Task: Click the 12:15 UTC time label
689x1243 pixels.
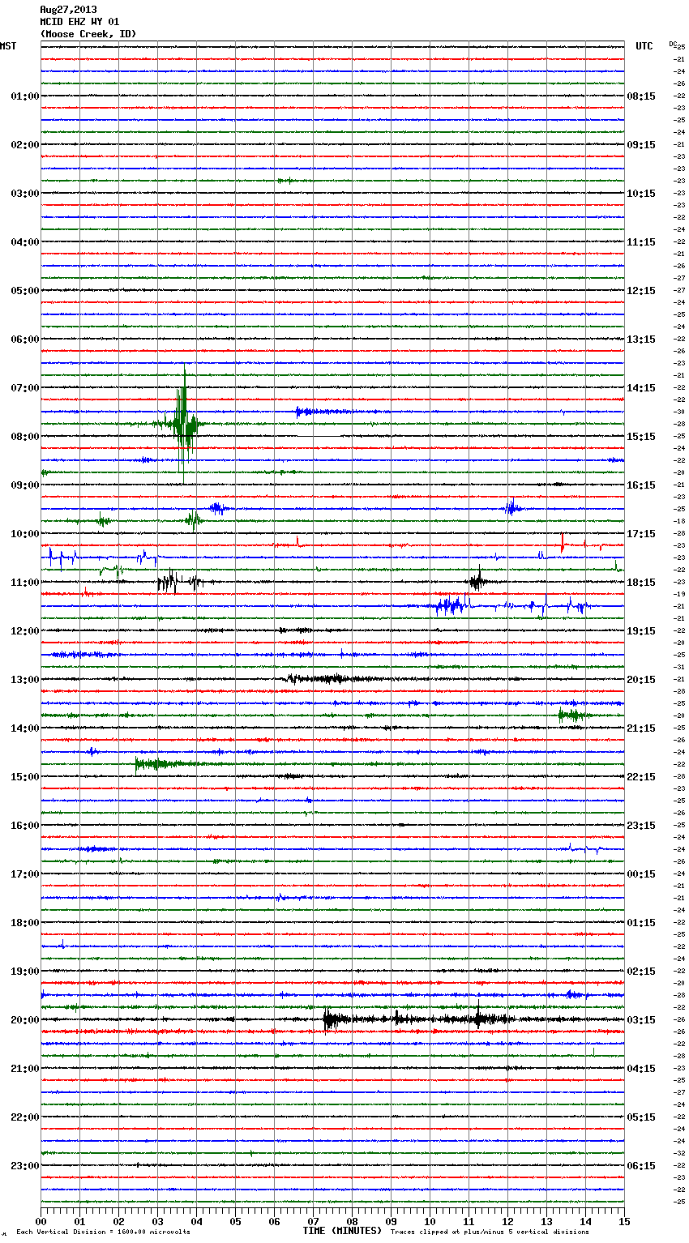Action: (x=641, y=290)
